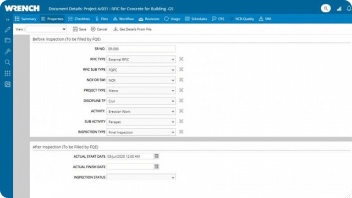Click the dashboard image icon in the sidebar
The height and width of the screenshot is (198, 352).
pos(7,84)
